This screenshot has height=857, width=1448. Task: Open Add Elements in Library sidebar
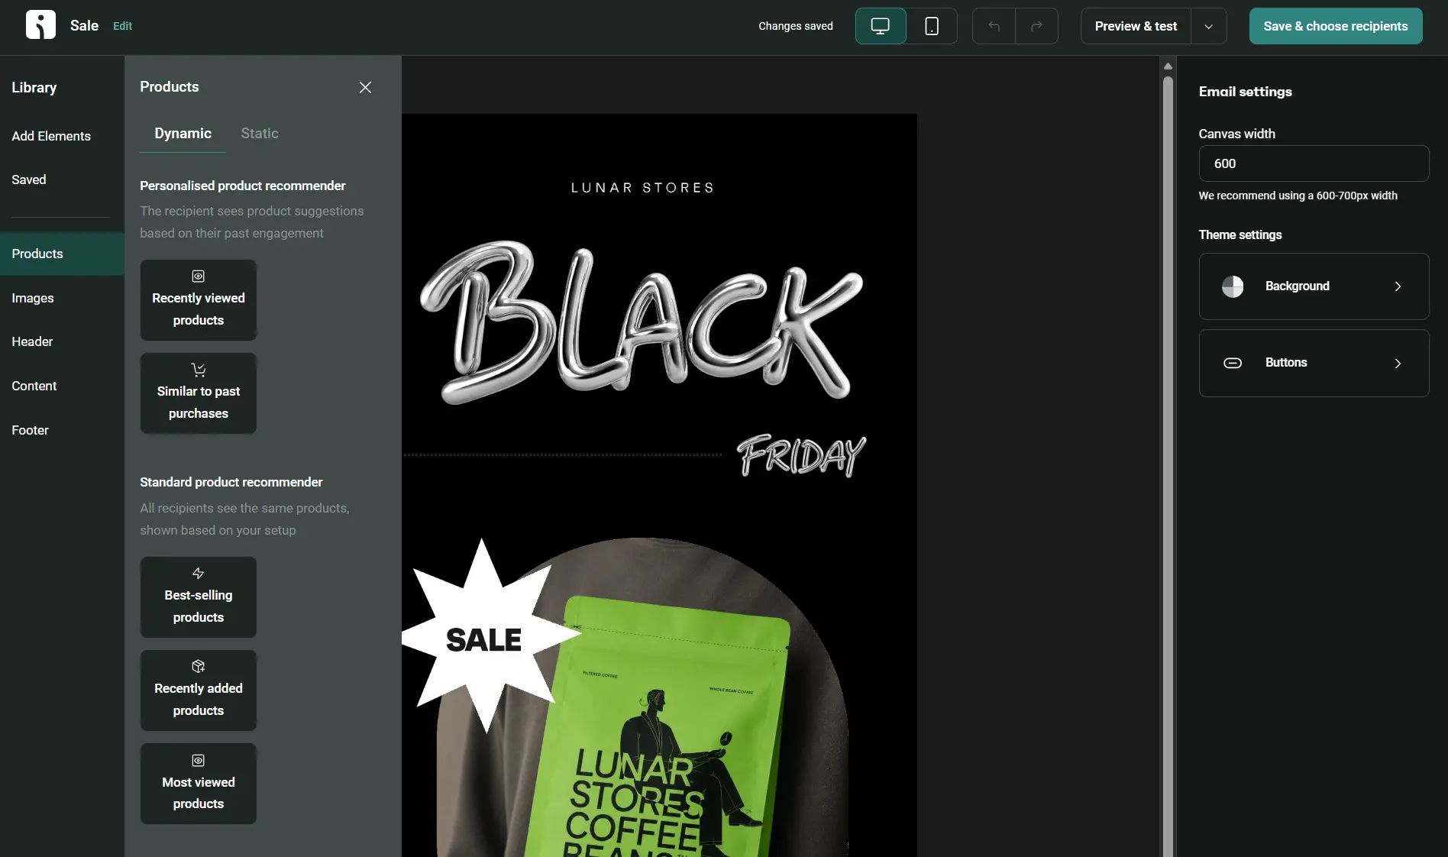(51, 136)
